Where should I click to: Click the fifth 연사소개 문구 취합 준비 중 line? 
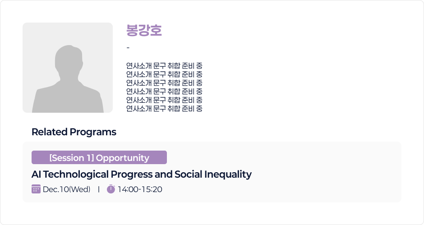pos(164,100)
